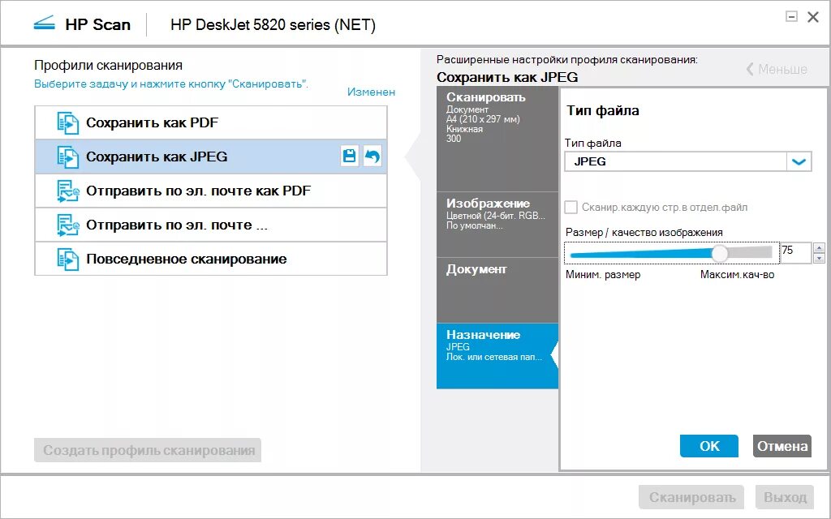The image size is (831, 519).
Task: Minimize the HP Scan window
Action: [791, 17]
